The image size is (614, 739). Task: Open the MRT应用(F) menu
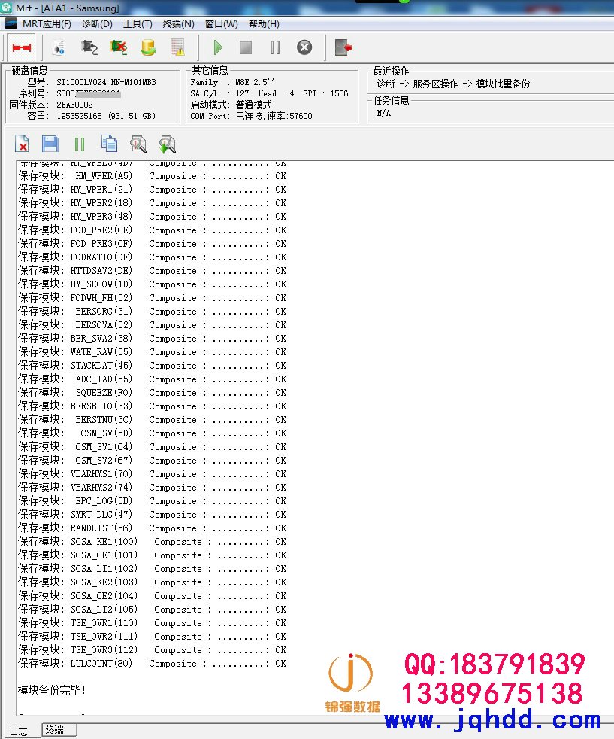coord(47,23)
